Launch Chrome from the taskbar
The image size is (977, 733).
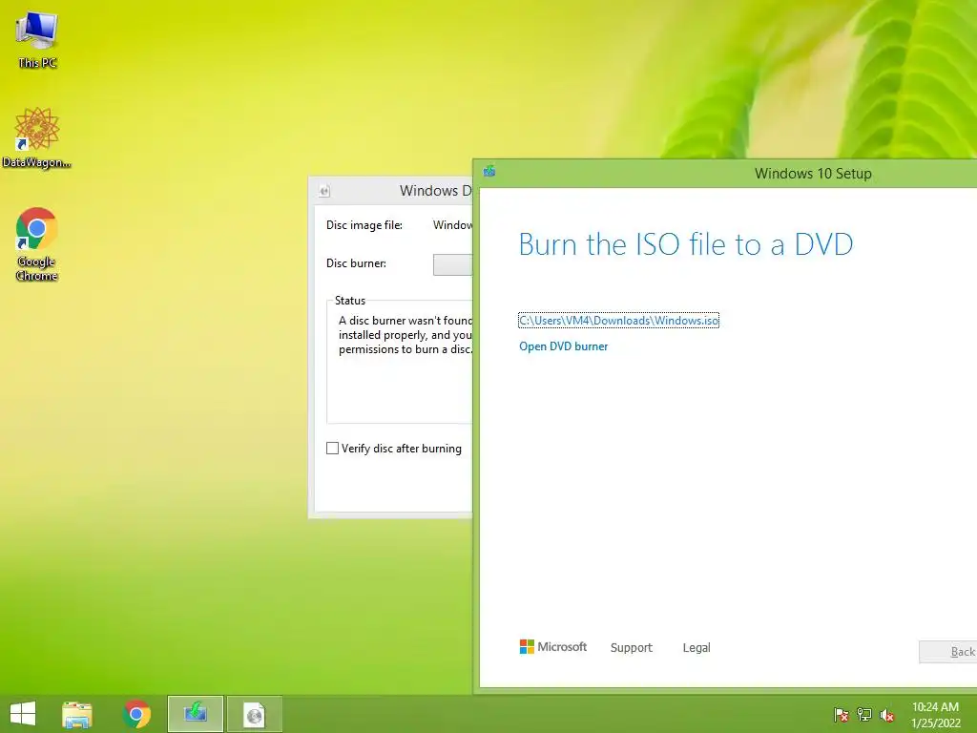[x=136, y=714]
